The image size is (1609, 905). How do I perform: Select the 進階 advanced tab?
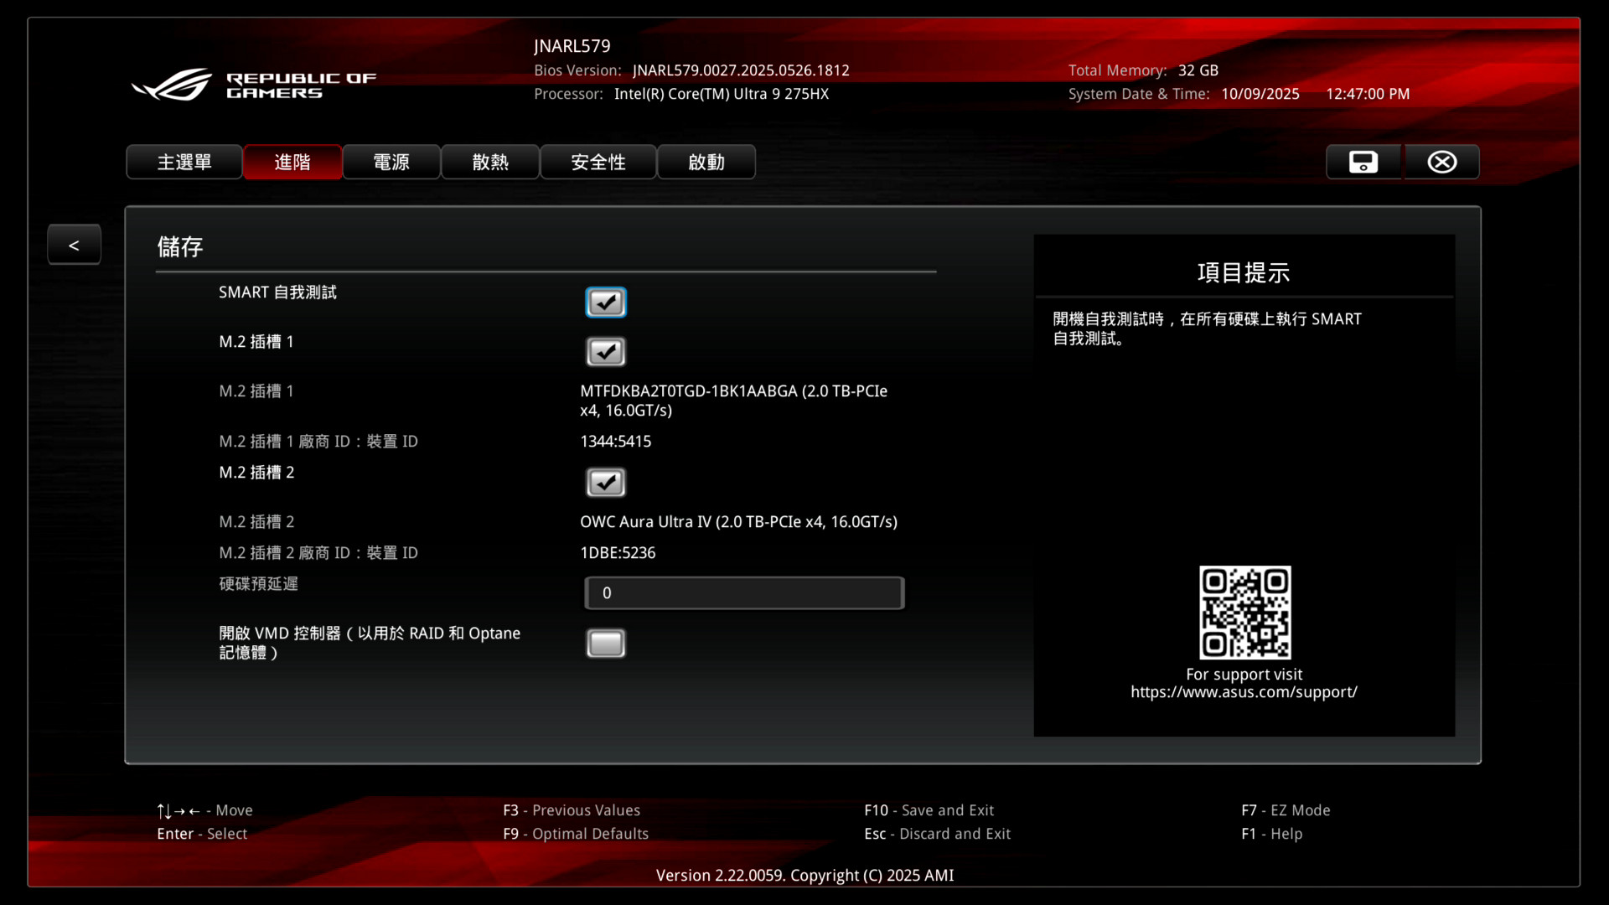click(x=292, y=162)
